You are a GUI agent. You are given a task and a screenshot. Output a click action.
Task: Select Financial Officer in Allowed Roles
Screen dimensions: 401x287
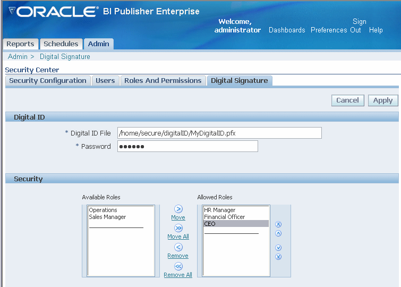click(236, 217)
